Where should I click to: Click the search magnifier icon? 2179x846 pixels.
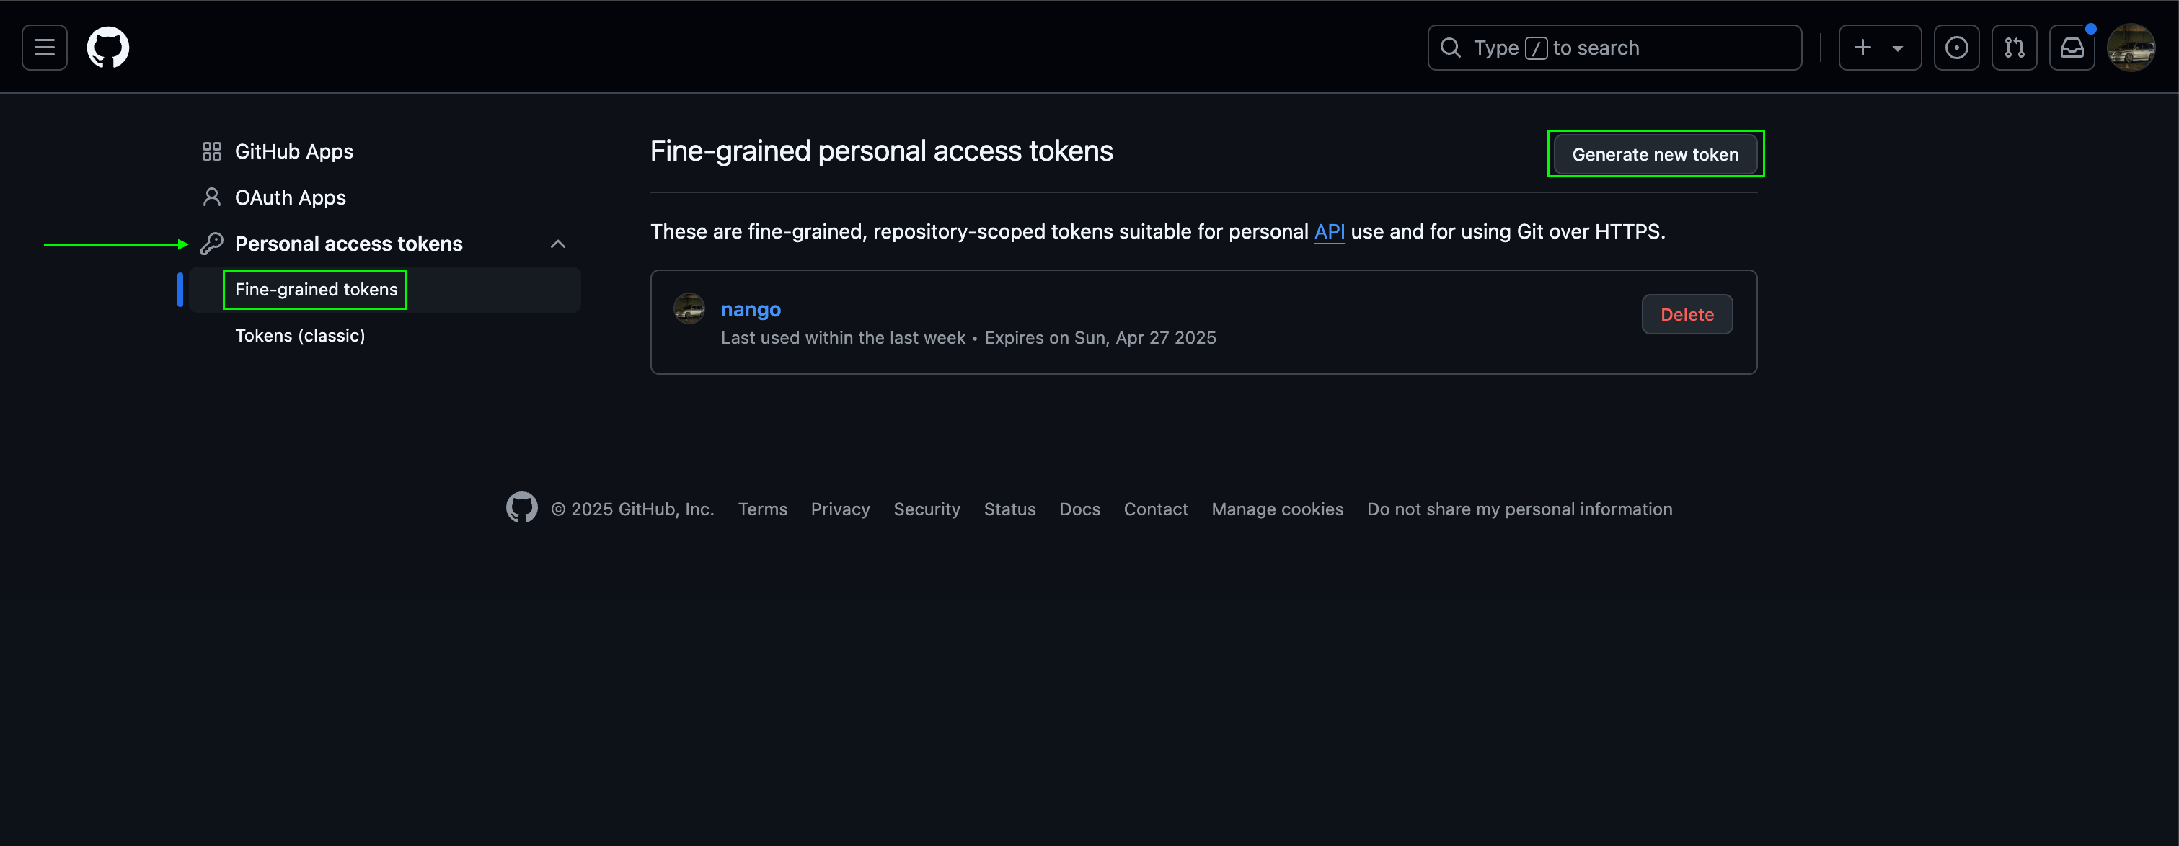(1451, 48)
